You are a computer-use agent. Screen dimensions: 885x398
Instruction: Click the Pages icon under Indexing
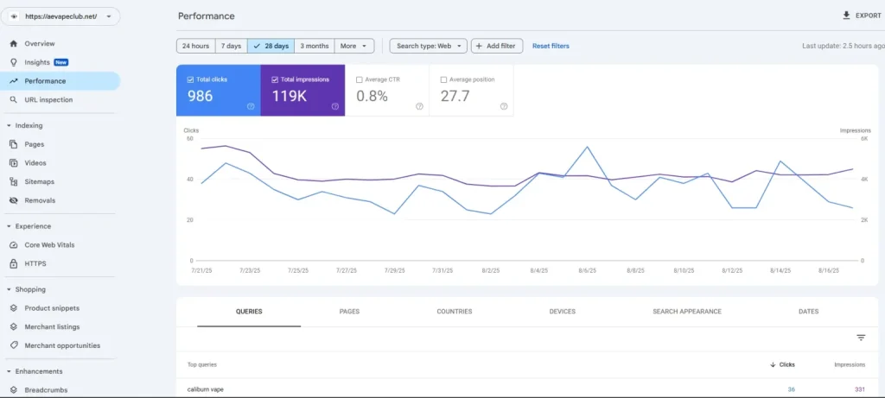tap(14, 144)
